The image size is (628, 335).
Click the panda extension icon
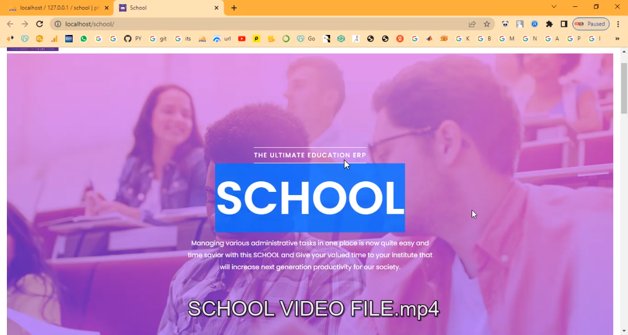(505, 24)
